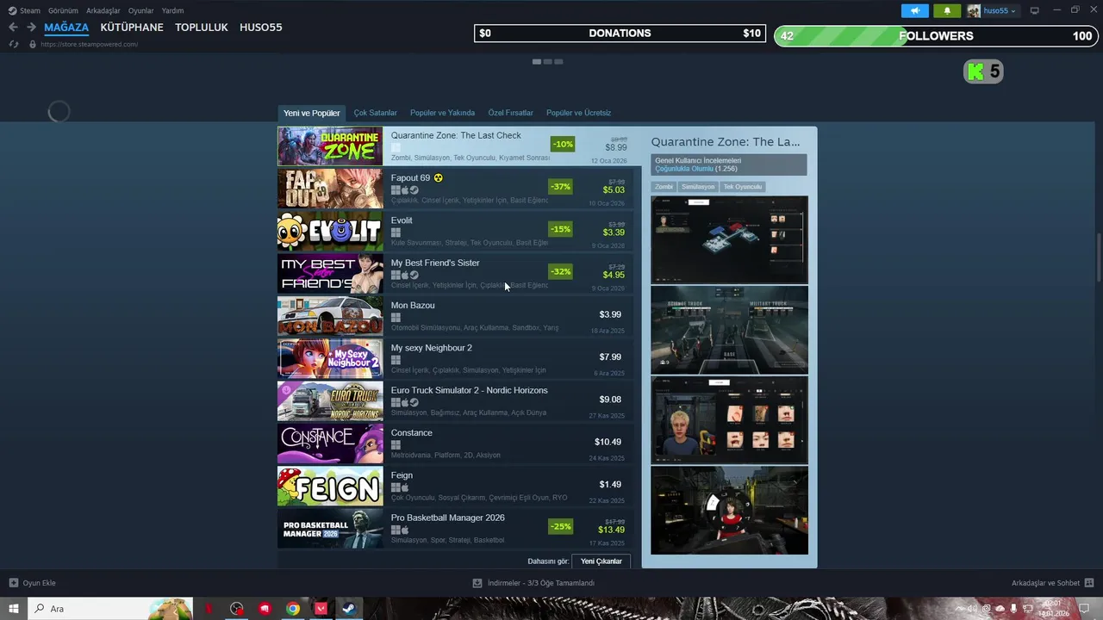Open the character faces preview screenshot
This screenshot has height=620, width=1103.
click(x=730, y=420)
